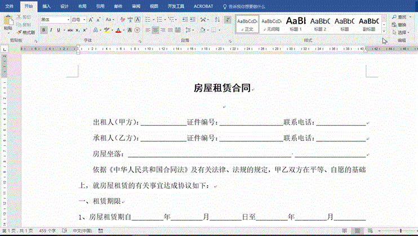The height and width of the screenshot is (236, 418).
Task: Toggle bold (B) formatting
Action: (43, 29)
